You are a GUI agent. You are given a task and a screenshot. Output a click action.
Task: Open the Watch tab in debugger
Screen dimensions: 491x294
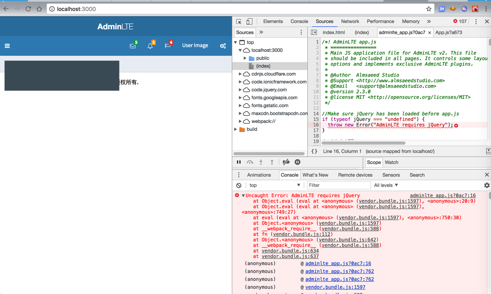[x=391, y=162]
